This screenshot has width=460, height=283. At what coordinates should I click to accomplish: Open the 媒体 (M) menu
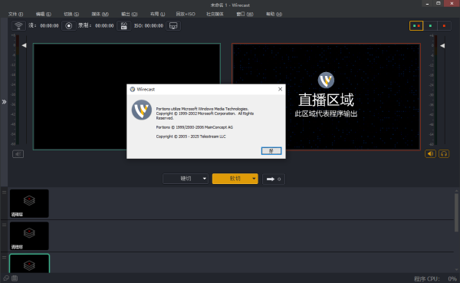[100, 14]
